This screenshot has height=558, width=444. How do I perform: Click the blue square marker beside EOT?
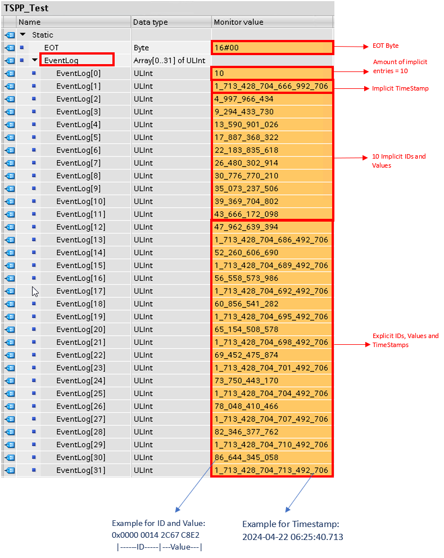click(x=22, y=47)
